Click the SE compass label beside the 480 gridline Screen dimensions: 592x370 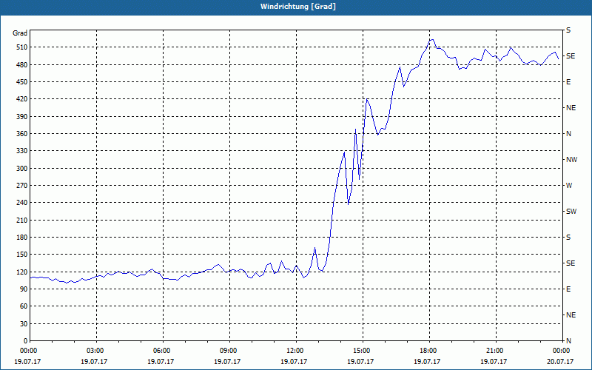click(571, 56)
